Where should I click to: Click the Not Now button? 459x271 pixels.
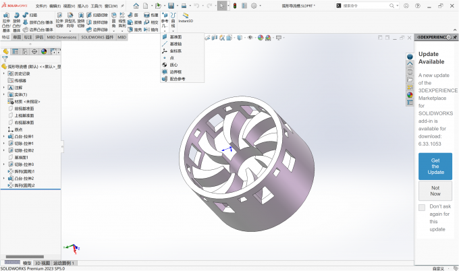coord(435,191)
